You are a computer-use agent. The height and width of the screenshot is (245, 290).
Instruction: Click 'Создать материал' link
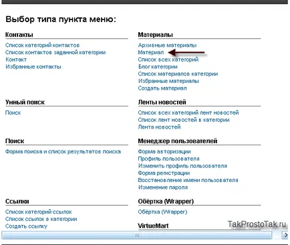pyautogui.click(x=162, y=88)
